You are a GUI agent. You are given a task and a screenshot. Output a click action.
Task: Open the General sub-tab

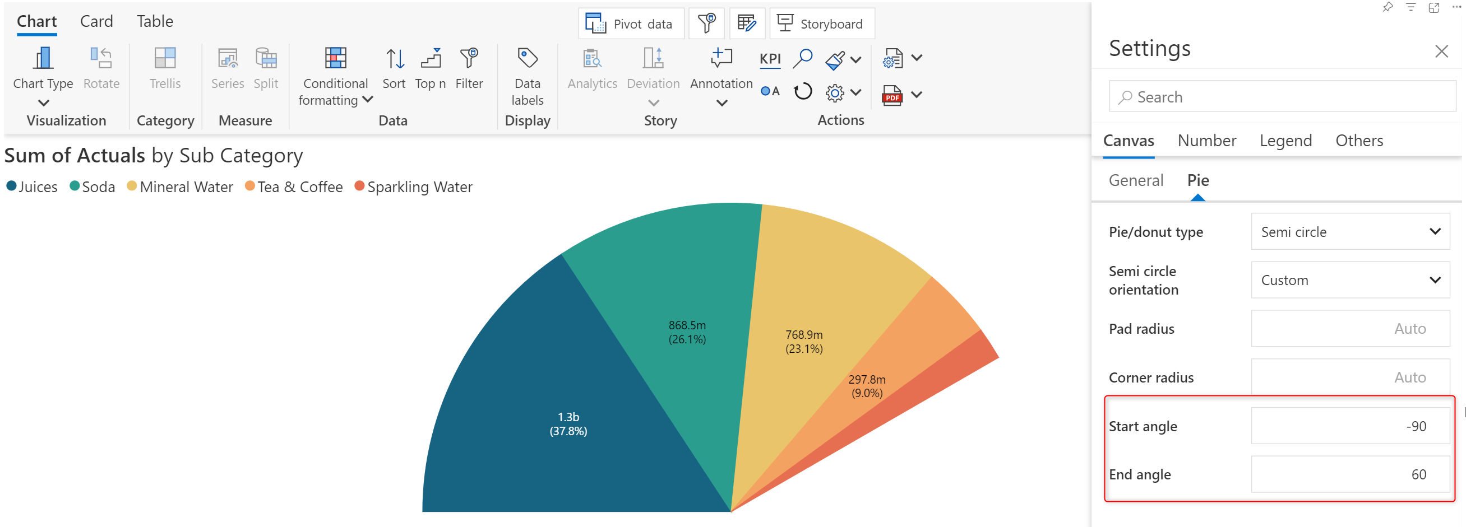click(x=1135, y=180)
